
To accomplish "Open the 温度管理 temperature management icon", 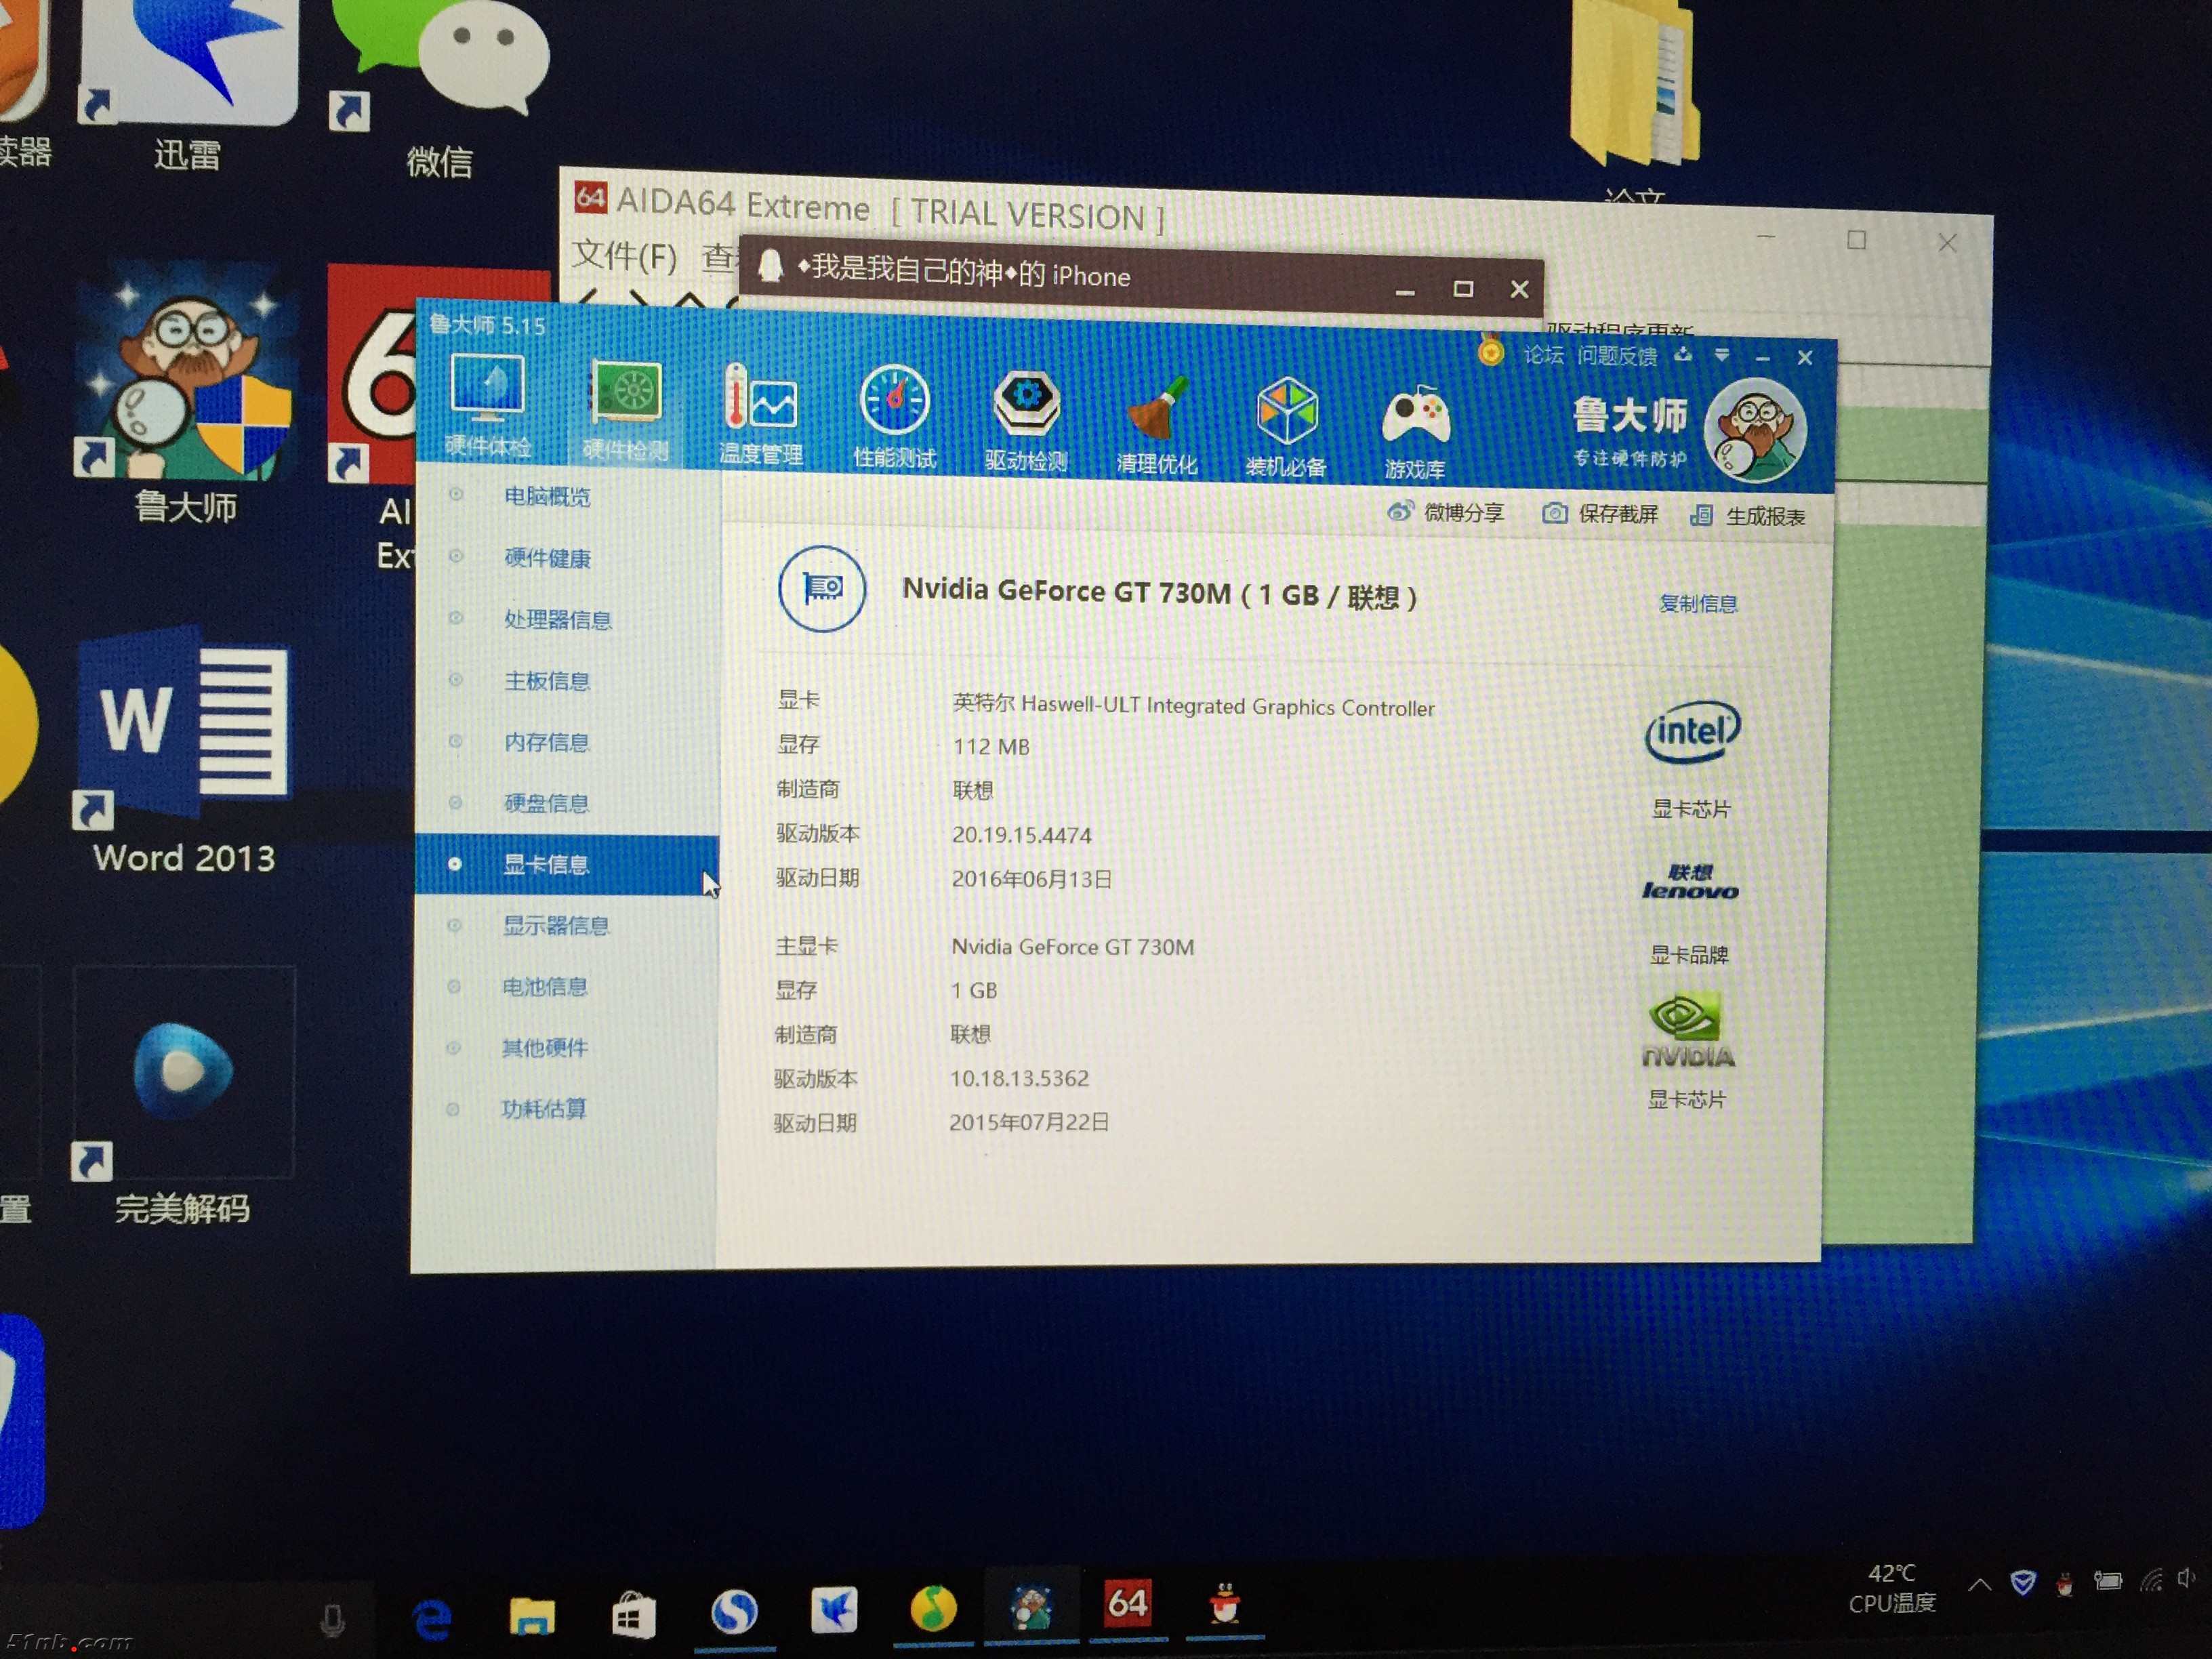I will (761, 415).
